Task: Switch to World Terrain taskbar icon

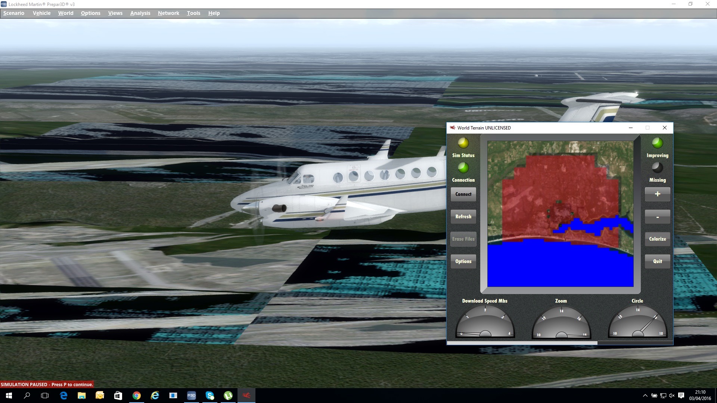Action: coord(246,396)
